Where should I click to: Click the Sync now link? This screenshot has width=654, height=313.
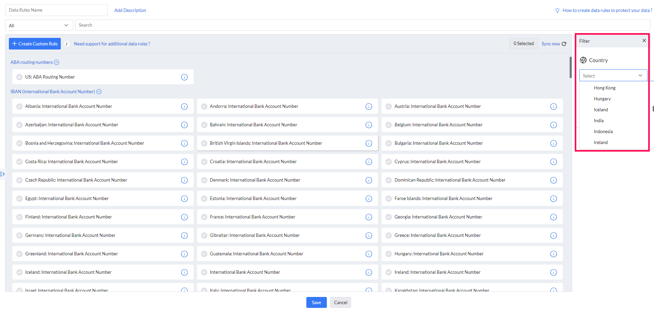pyautogui.click(x=551, y=44)
